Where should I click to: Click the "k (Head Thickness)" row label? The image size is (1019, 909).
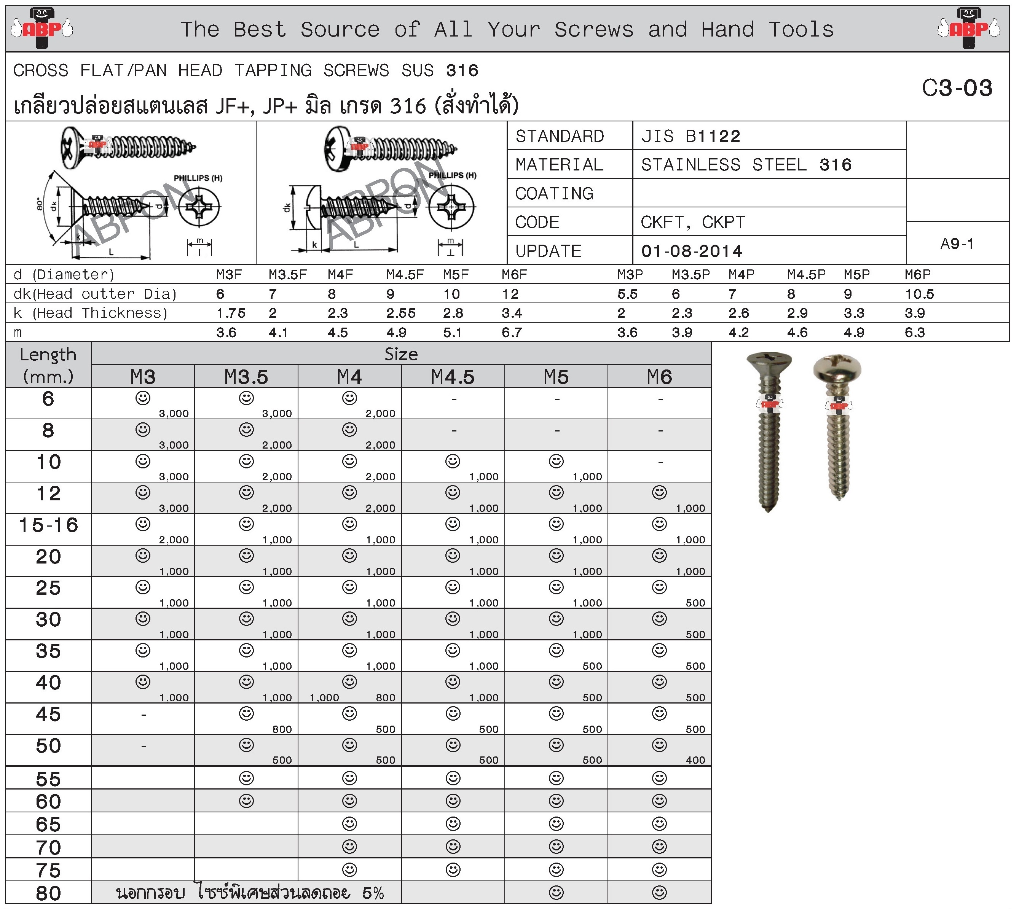click(x=91, y=313)
